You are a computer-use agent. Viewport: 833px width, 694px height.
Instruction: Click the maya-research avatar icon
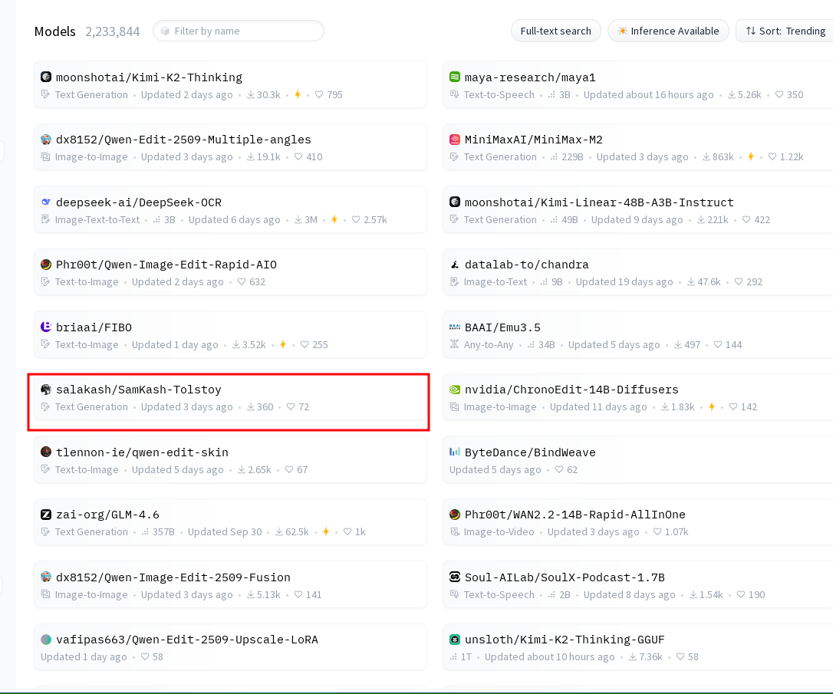pos(455,77)
